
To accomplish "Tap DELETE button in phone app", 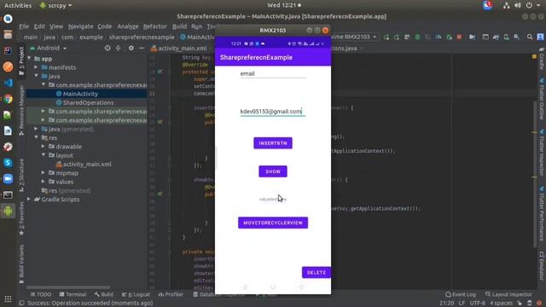I will pyautogui.click(x=317, y=273).
